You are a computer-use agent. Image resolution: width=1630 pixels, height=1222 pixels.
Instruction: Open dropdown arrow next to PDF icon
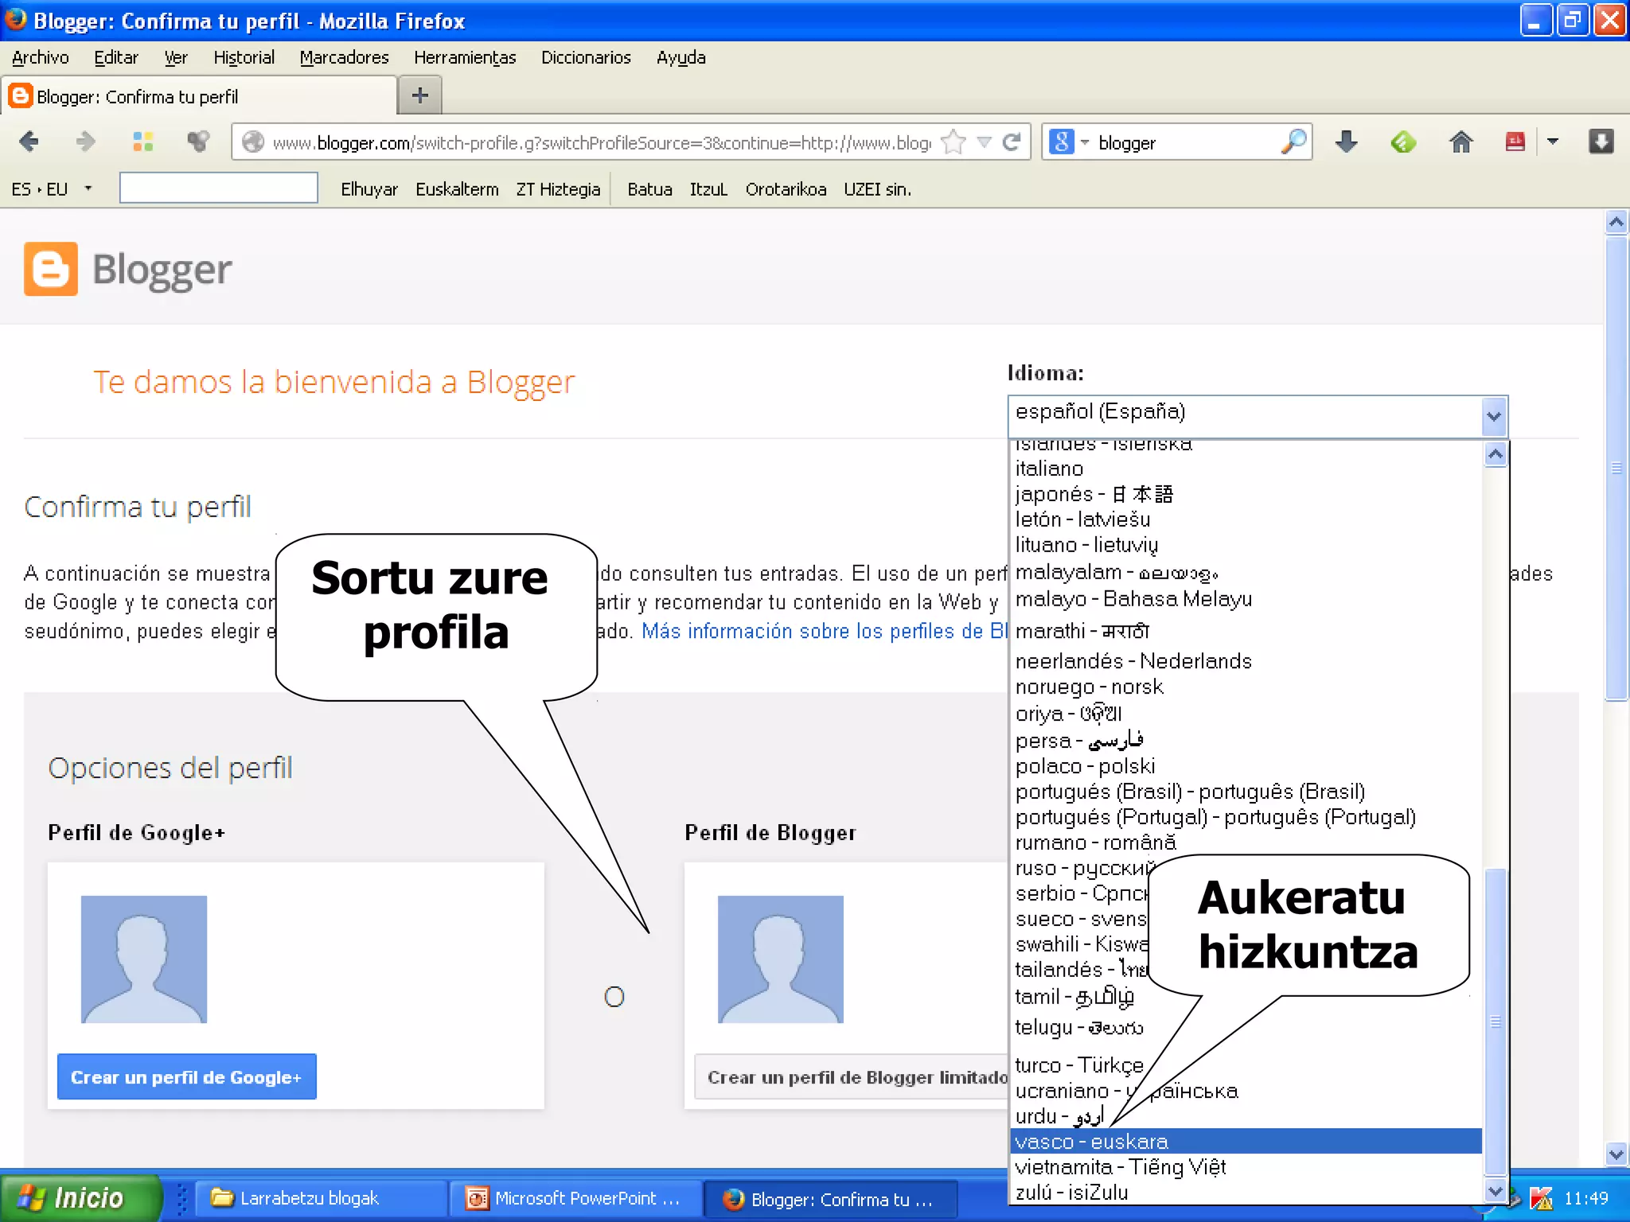[1553, 142]
